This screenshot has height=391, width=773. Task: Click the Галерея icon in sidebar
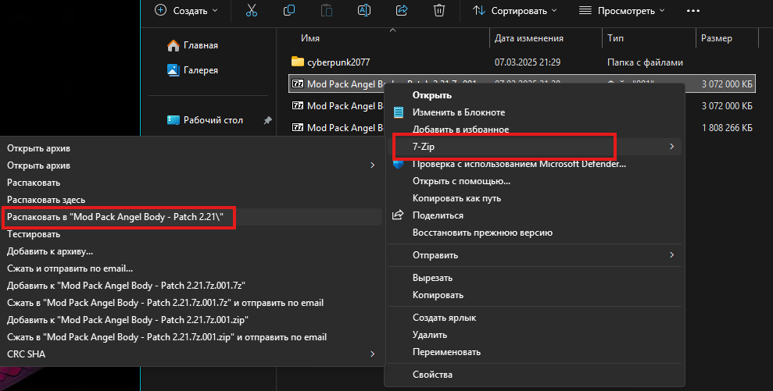174,70
